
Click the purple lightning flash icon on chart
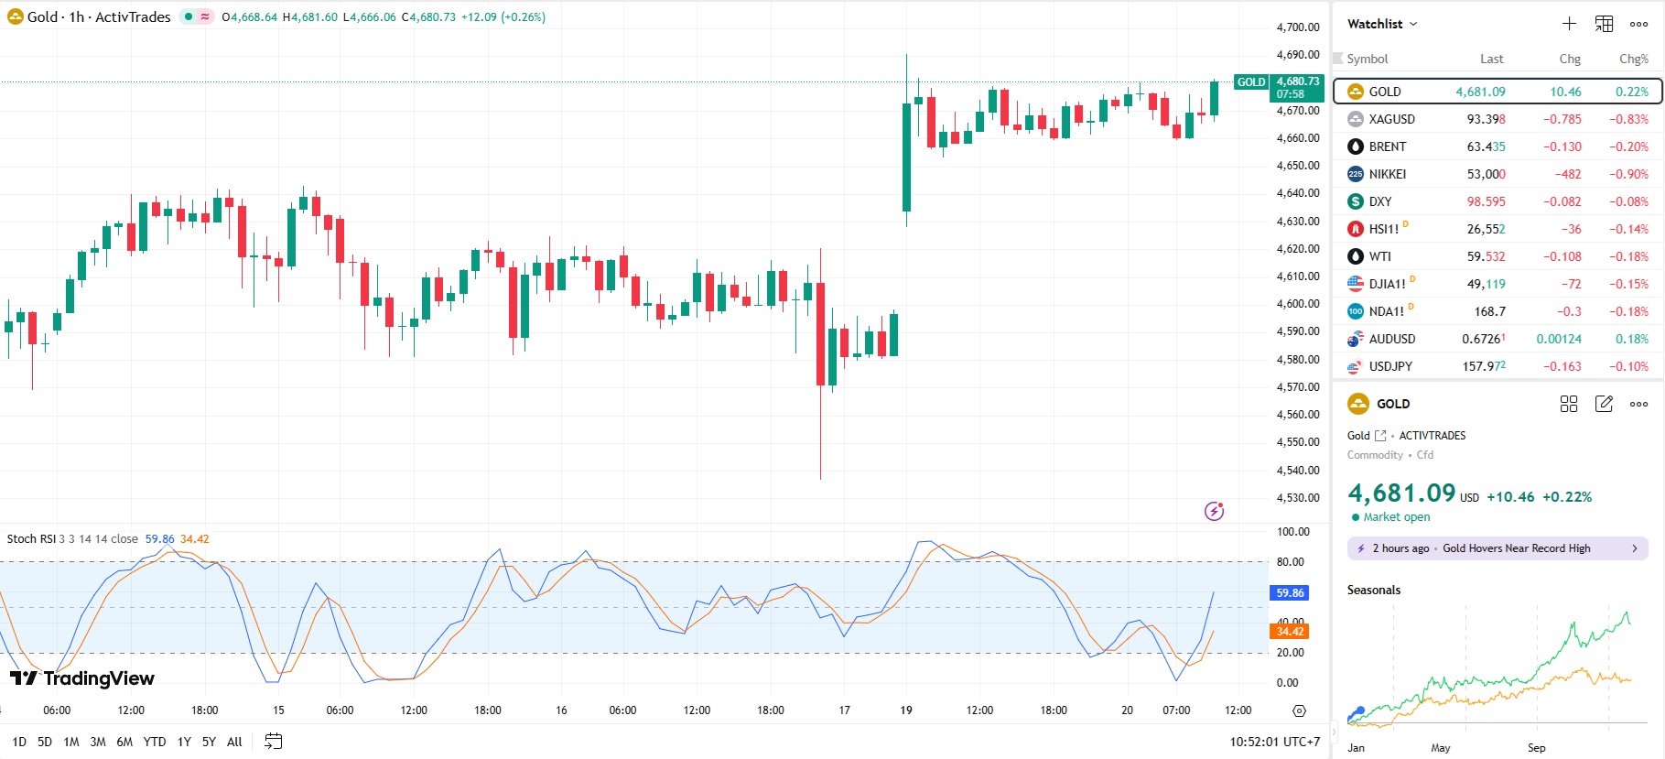pyautogui.click(x=1214, y=511)
